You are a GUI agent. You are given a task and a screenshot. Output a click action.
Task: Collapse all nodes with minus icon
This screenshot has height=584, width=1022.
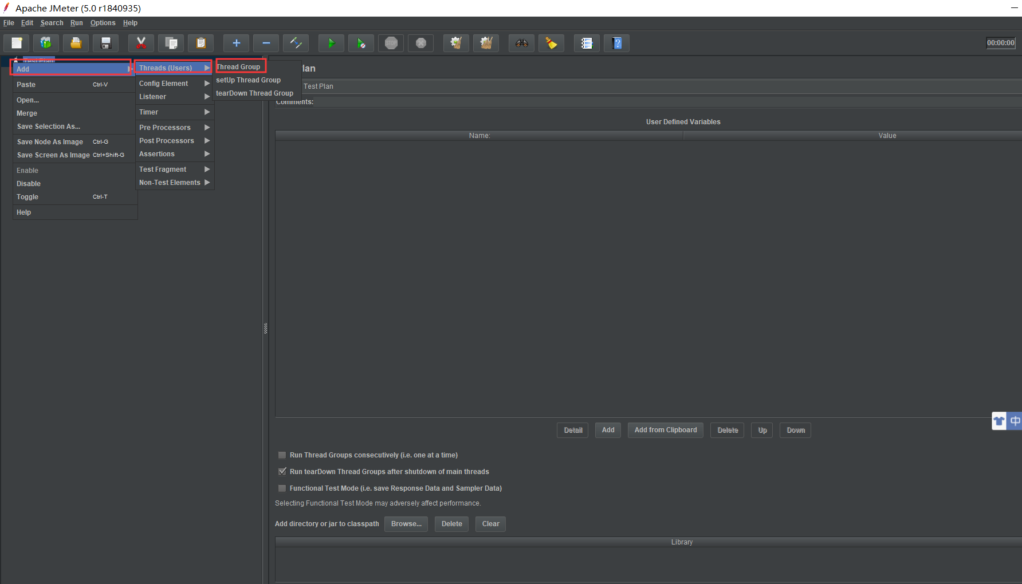[x=266, y=43]
